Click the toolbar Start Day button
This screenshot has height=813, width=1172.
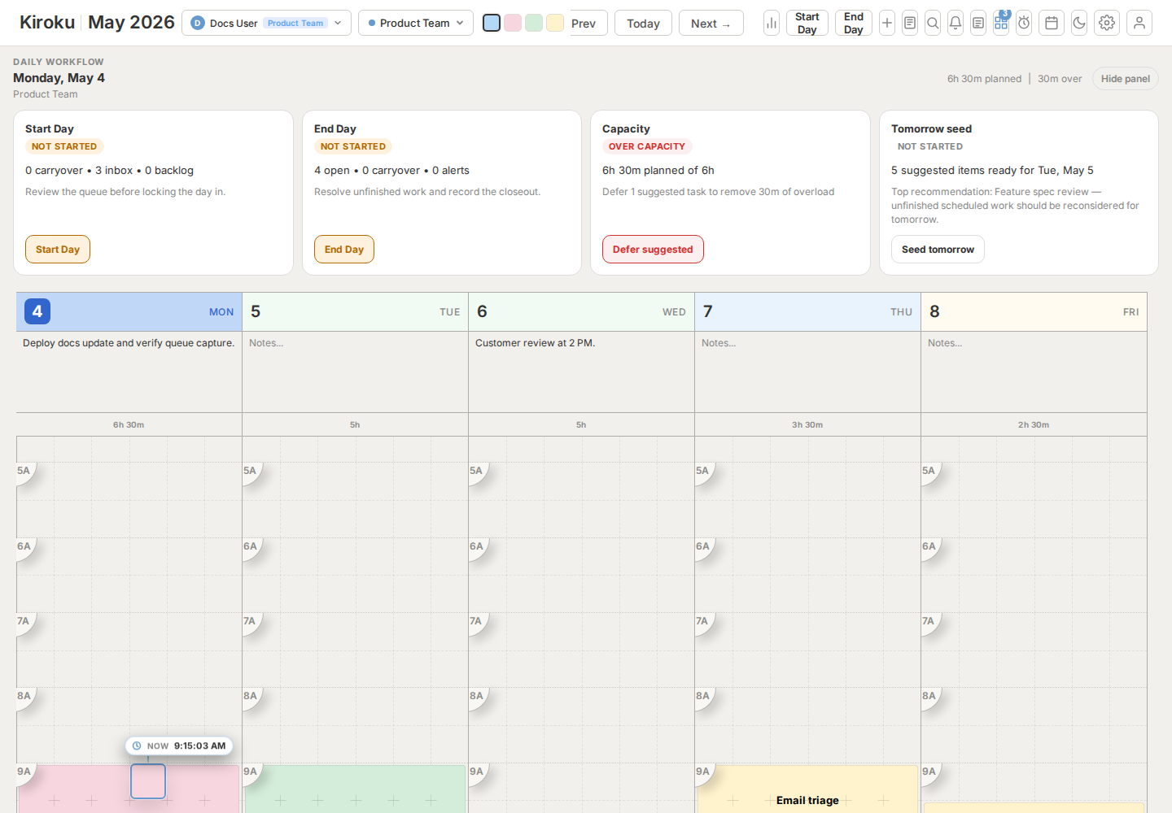[807, 23]
